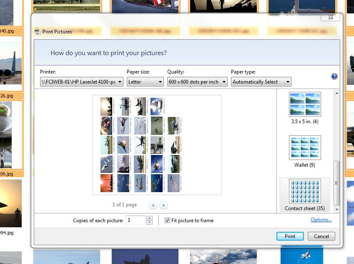Cancel the print dialog
The width and height of the screenshot is (354, 264).
coord(321,236)
